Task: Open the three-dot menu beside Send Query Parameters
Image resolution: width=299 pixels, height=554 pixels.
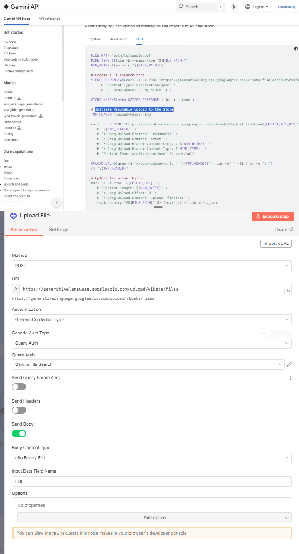Action: tap(290, 378)
